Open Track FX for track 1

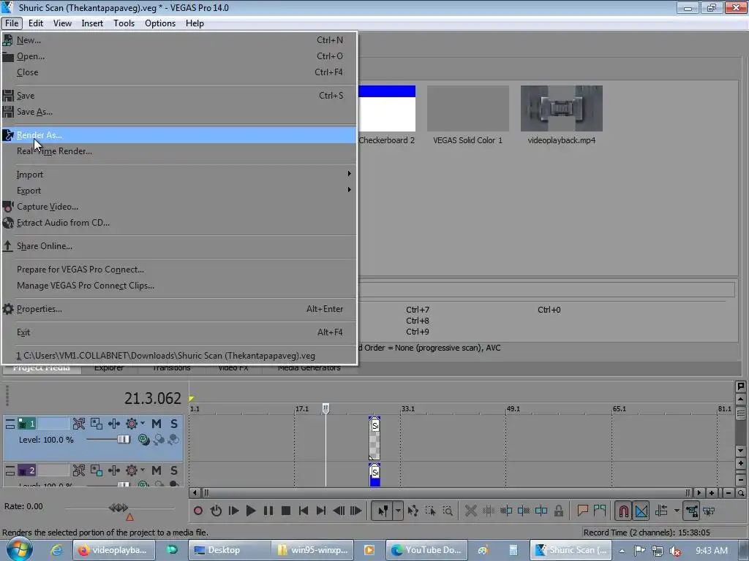[x=113, y=424]
